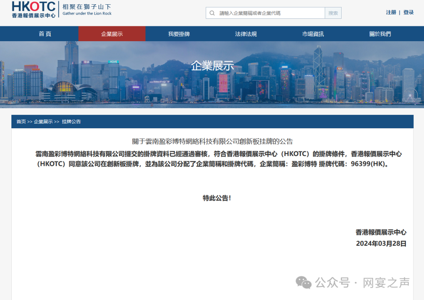Screen dimensions: 424x300
Task: Click the 香港報價展示中心 signature line
Action: (381, 232)
